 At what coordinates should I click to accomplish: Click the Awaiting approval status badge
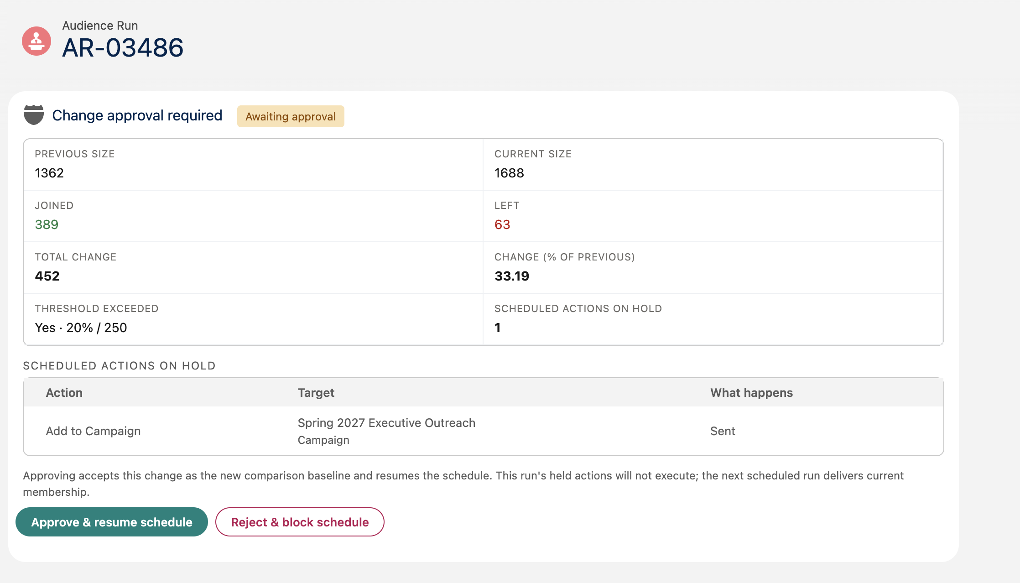(x=291, y=116)
